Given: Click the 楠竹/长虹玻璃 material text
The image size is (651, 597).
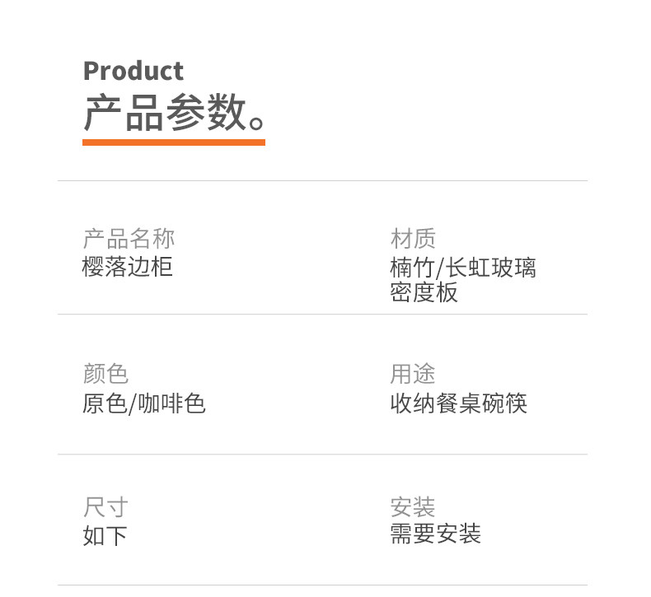Looking at the screenshot, I should click(463, 268).
